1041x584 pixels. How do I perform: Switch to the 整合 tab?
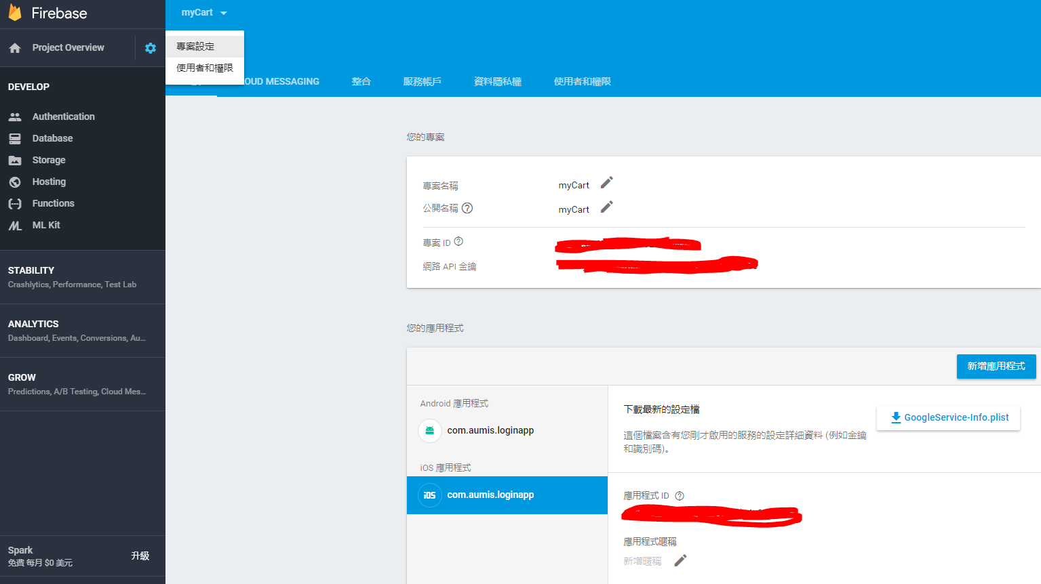[x=361, y=81]
